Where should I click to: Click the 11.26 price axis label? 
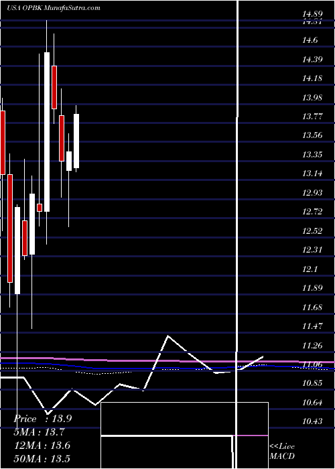[312, 346]
